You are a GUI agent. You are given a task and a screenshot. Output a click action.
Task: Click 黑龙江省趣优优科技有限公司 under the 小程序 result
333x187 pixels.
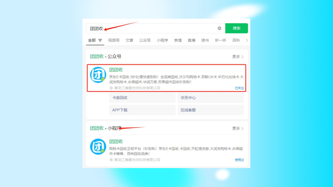pyautogui.click(x=137, y=160)
